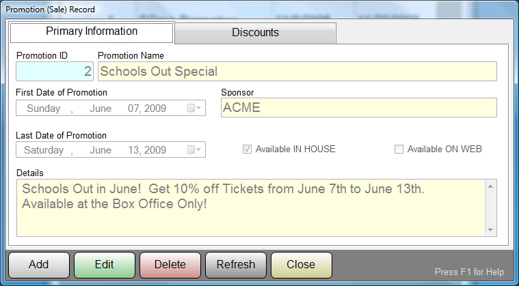Switch to the Primary Information tab
519x286 pixels.
point(92,32)
